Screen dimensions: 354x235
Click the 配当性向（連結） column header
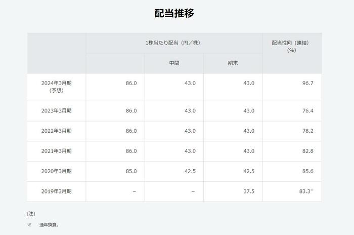[291, 46]
